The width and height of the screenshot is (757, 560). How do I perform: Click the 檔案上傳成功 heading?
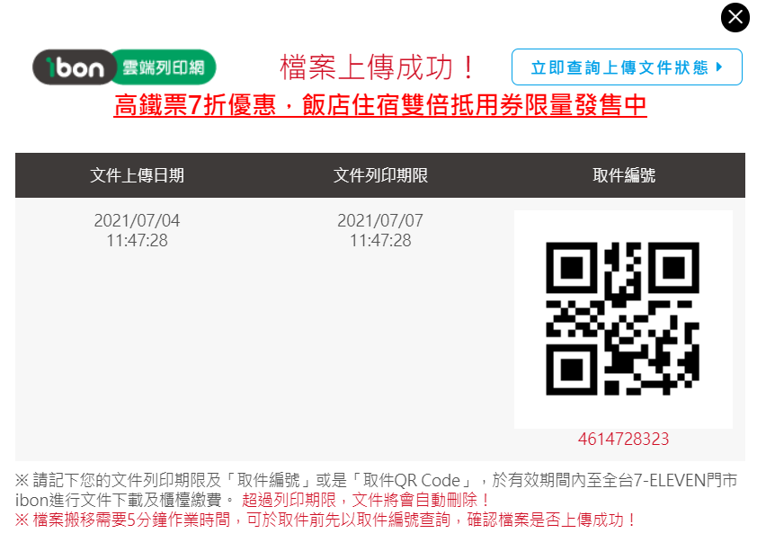click(x=378, y=67)
